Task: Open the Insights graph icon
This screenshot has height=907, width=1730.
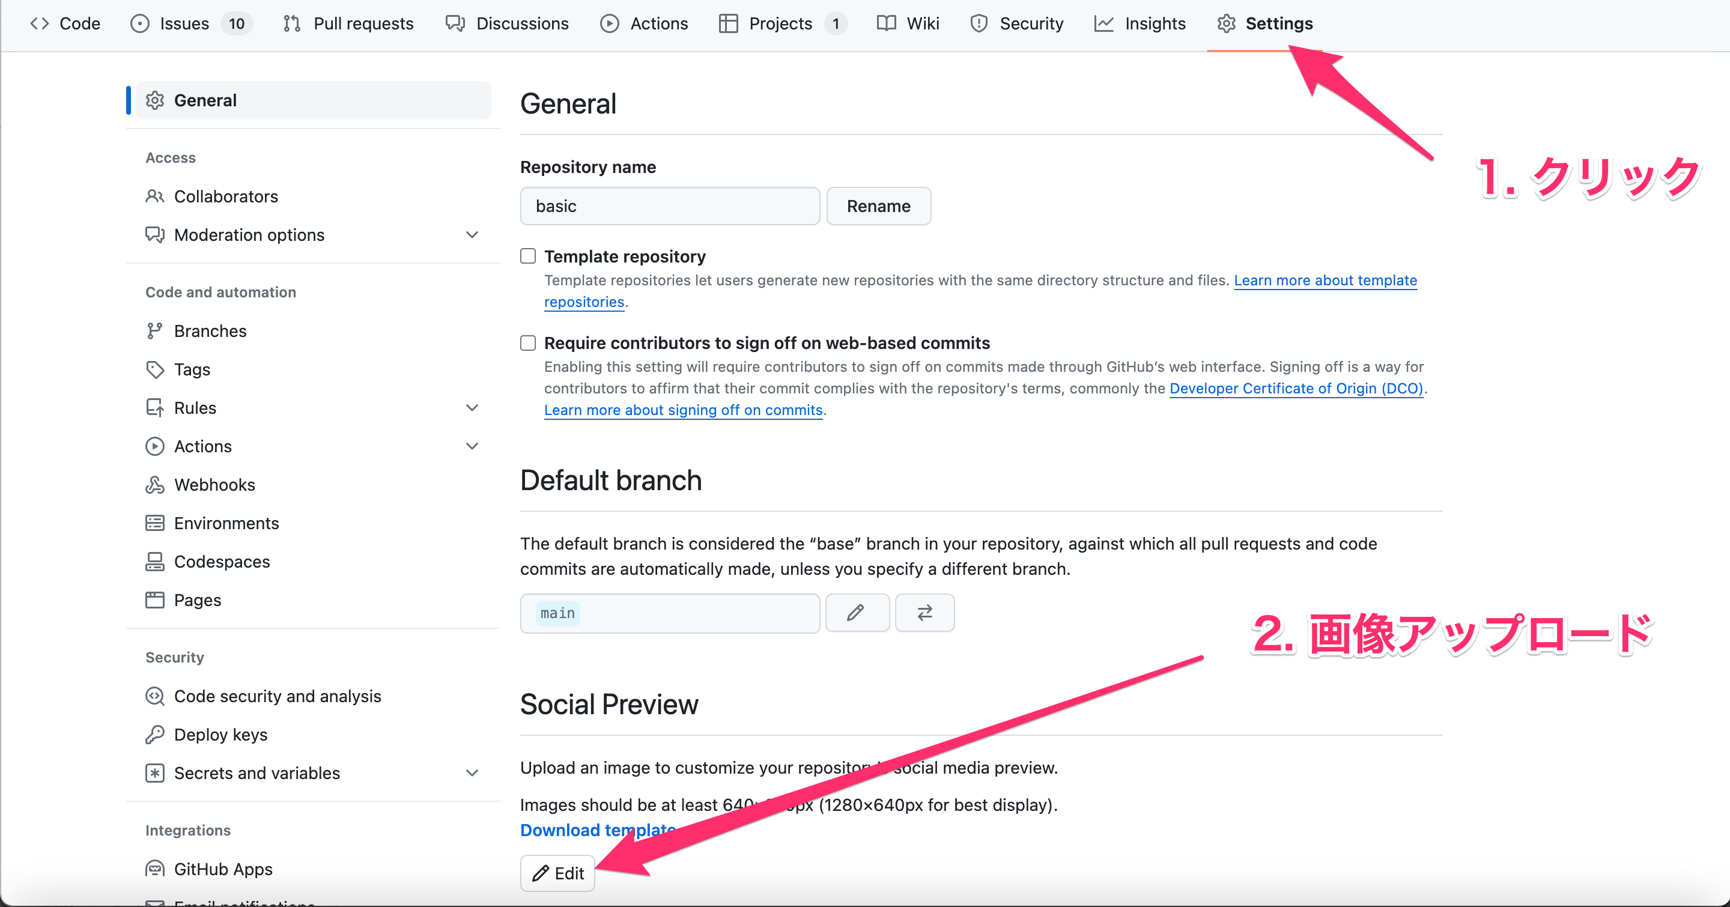Action: tap(1104, 23)
